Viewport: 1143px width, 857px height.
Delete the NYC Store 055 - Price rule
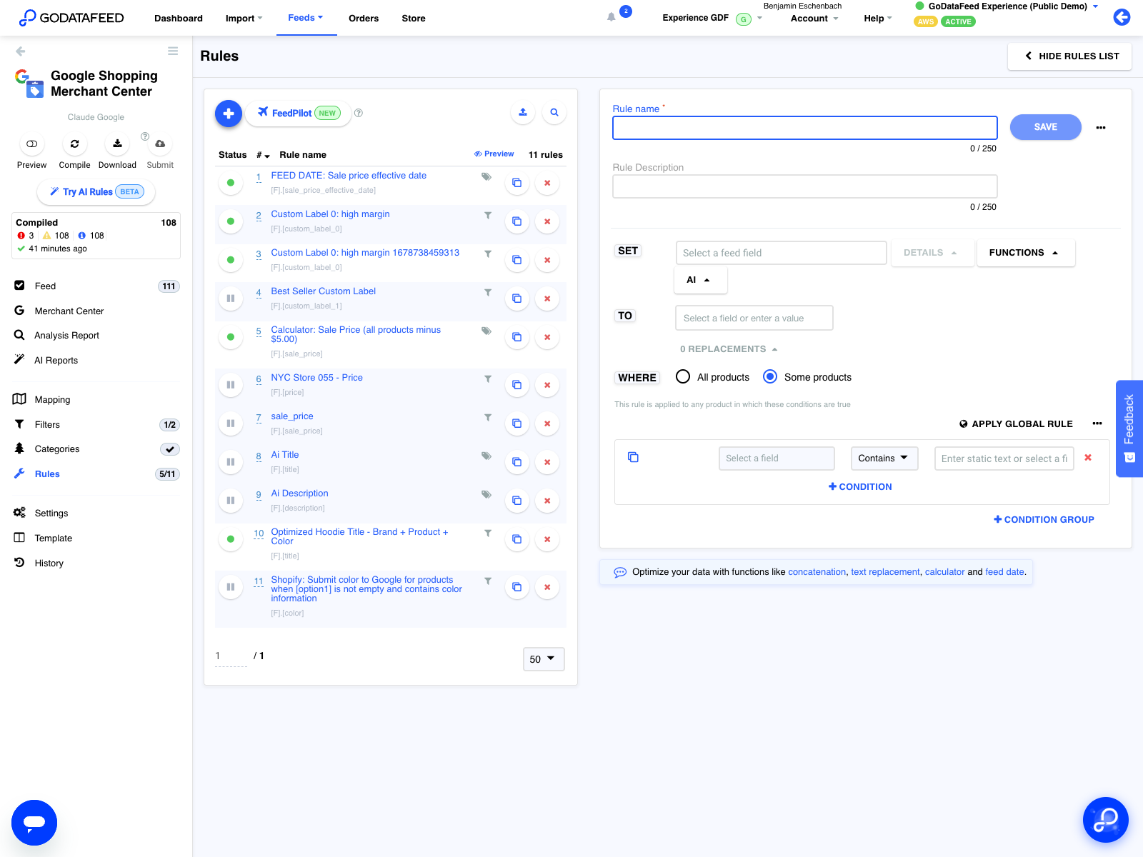tap(547, 385)
